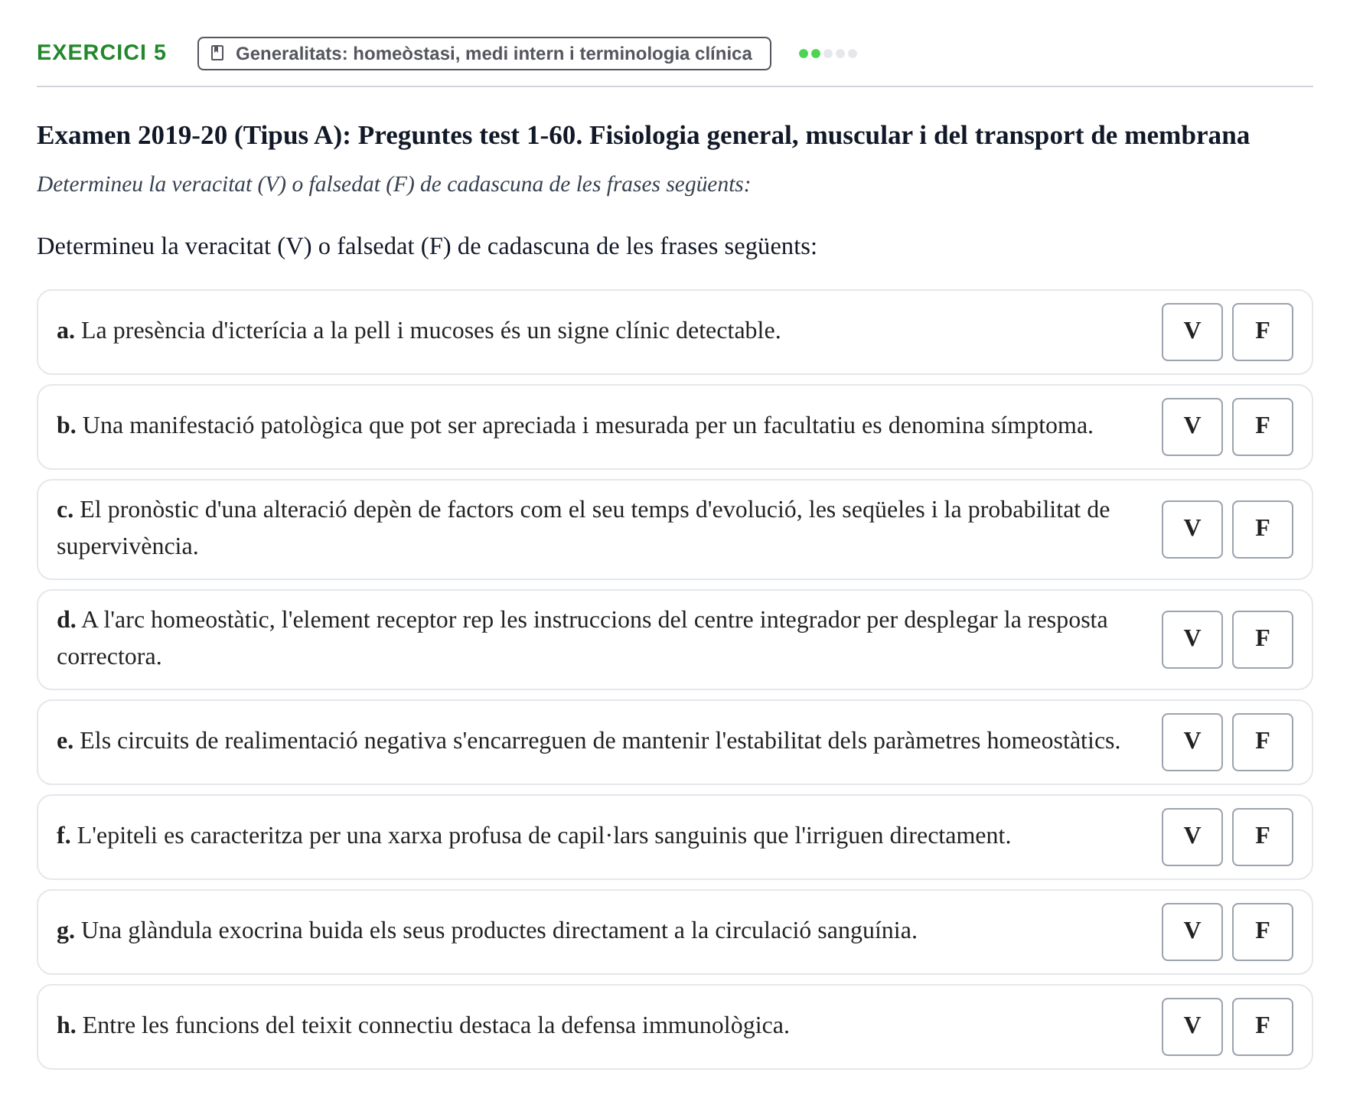Set statement f about l'epiteli to F
Screen dimensions: 1350x1108
tap(1262, 837)
